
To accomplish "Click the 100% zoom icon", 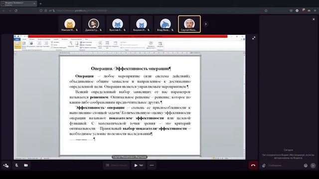I will click(77, 44).
